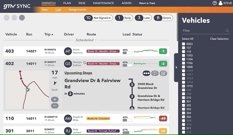Filter by 8 Errors
This screenshot has height=135, width=233.
coord(163,18)
